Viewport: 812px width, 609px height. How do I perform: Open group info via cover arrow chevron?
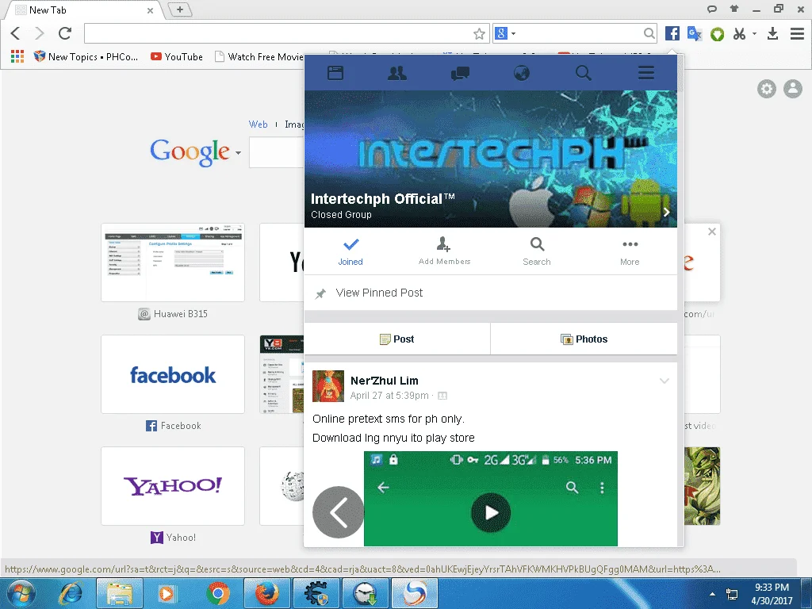tap(666, 213)
